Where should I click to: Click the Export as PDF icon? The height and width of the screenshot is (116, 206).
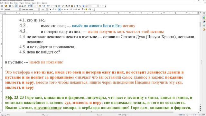click(x=20, y=6)
